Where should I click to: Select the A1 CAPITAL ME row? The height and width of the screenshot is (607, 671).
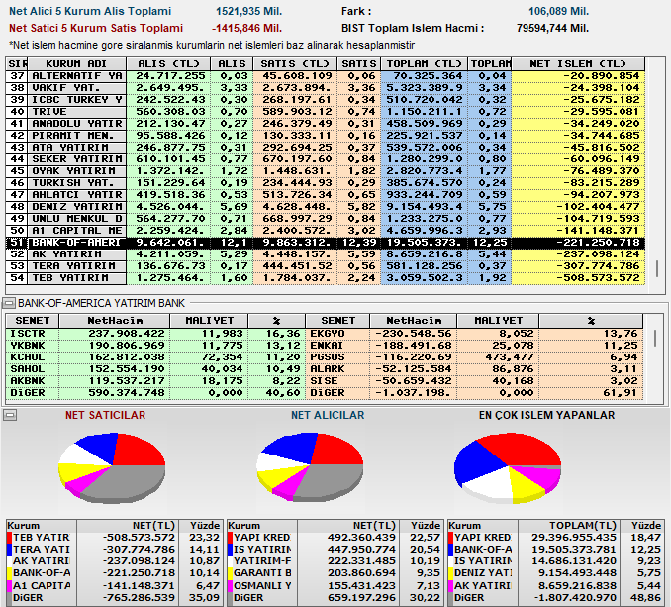click(x=326, y=231)
